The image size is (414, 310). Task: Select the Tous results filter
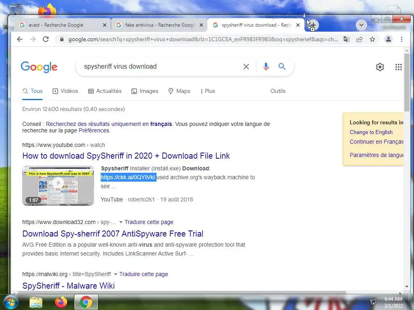[32, 91]
